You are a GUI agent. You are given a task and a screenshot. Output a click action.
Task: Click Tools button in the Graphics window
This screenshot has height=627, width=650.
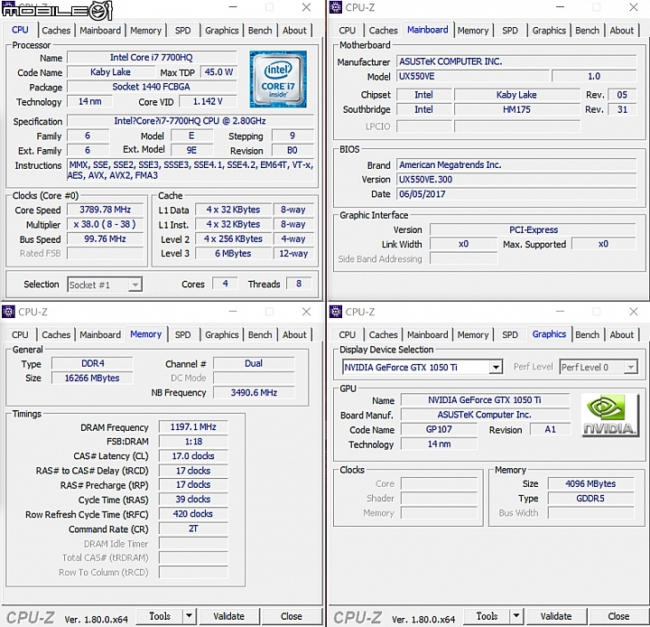[487, 616]
